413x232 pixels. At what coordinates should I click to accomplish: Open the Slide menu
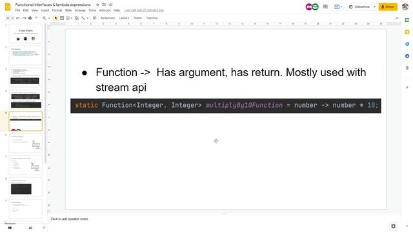tap(68, 10)
